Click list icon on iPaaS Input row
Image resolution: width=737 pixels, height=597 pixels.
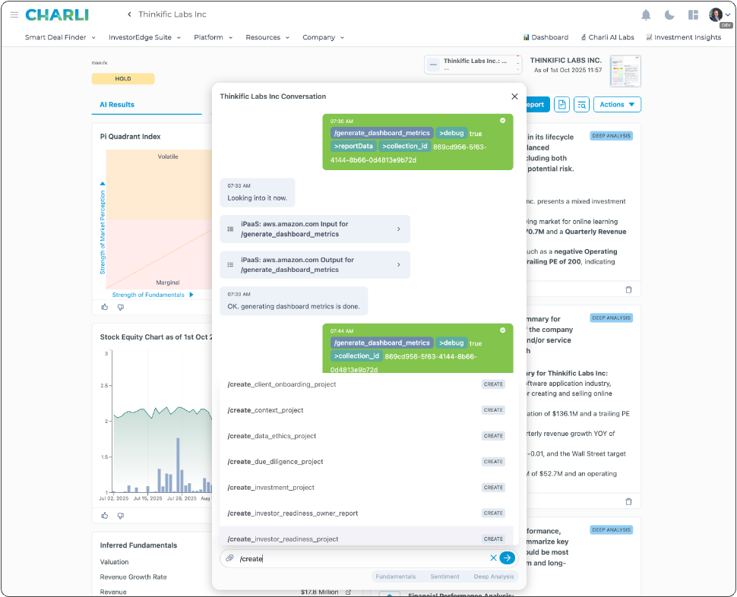click(230, 229)
